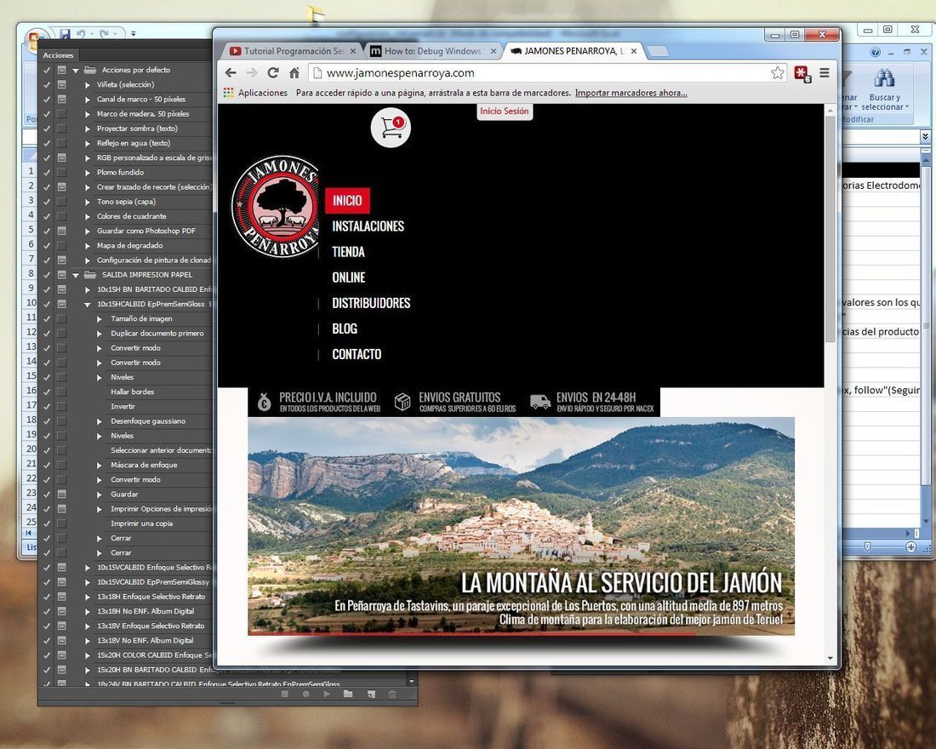
Task: Start recording in Acciones panel
Action: 305,694
